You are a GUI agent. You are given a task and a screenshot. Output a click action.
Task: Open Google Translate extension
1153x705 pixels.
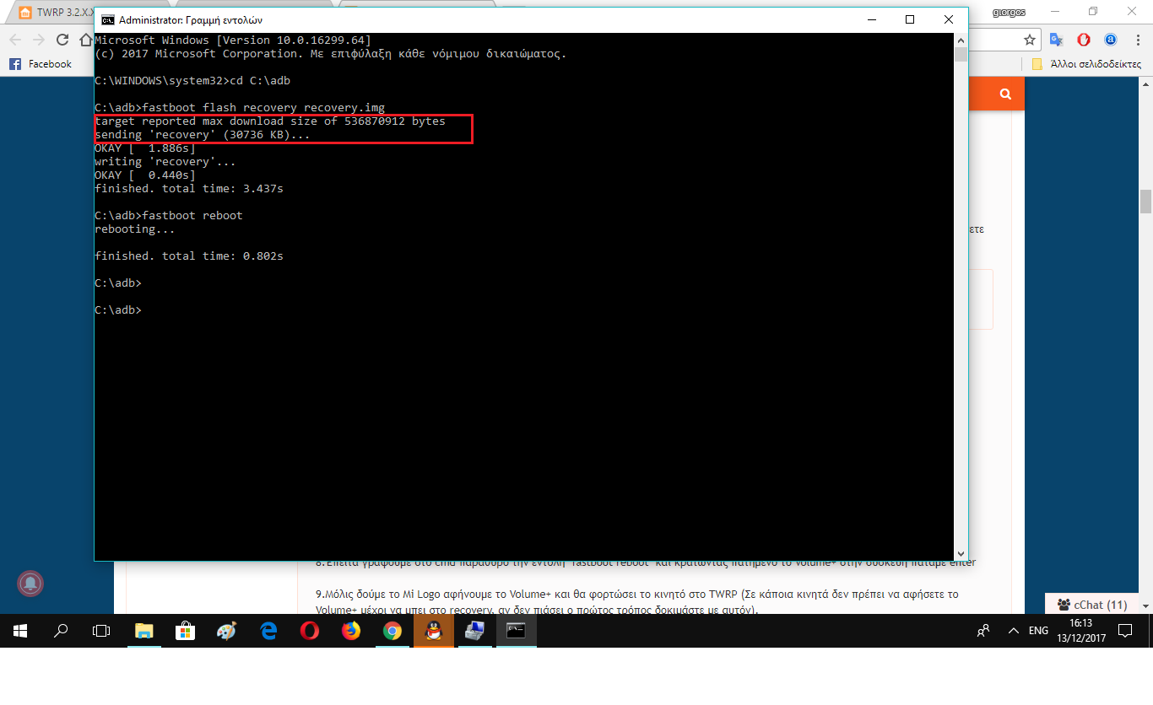[x=1057, y=40]
